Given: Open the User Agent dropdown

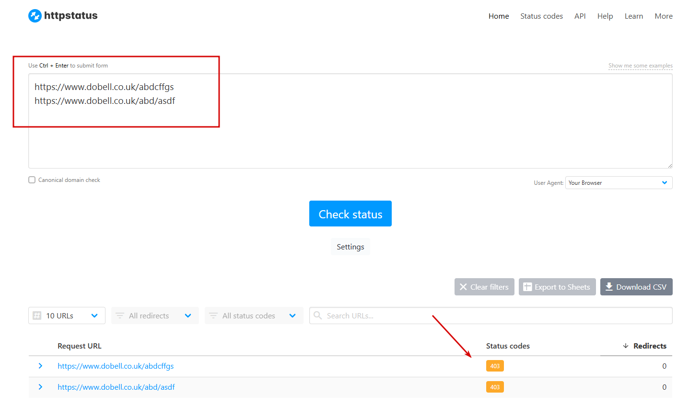Looking at the screenshot, I should 619,183.
